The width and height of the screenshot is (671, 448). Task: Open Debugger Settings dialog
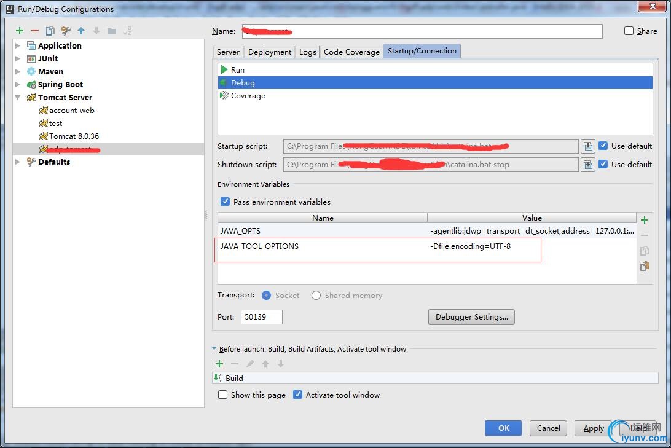tap(471, 317)
